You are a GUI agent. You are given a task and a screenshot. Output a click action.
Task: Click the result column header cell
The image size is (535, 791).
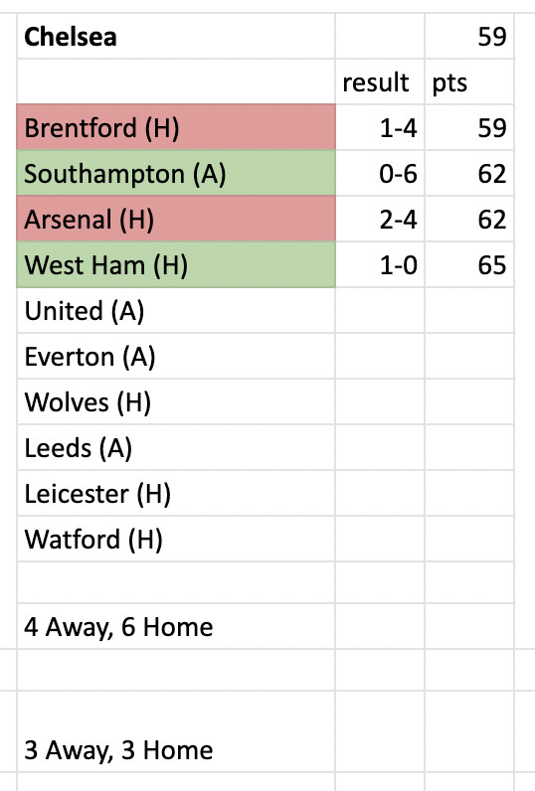point(380,81)
